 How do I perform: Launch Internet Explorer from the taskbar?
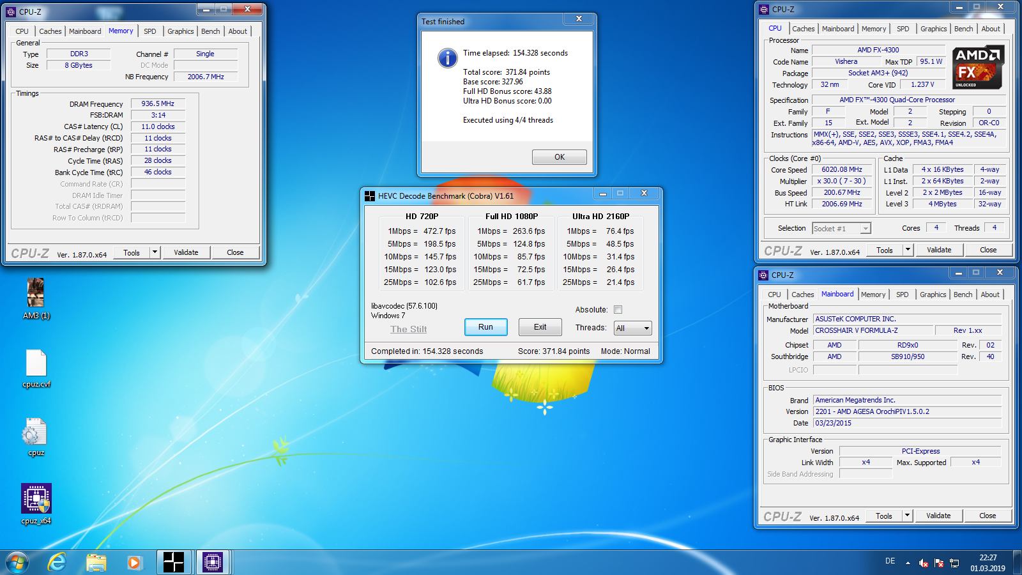(x=57, y=562)
